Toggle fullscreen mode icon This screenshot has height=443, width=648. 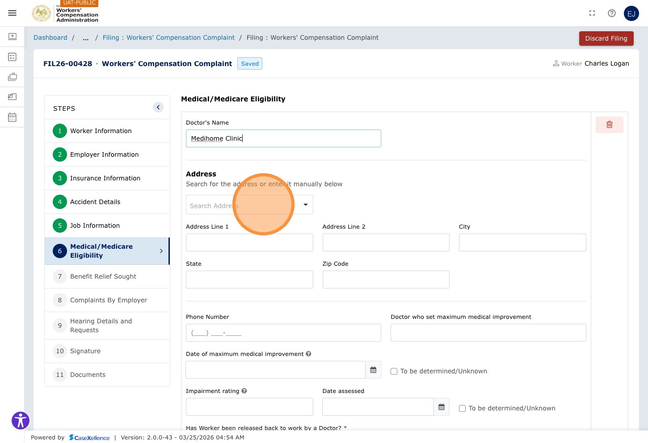(592, 13)
